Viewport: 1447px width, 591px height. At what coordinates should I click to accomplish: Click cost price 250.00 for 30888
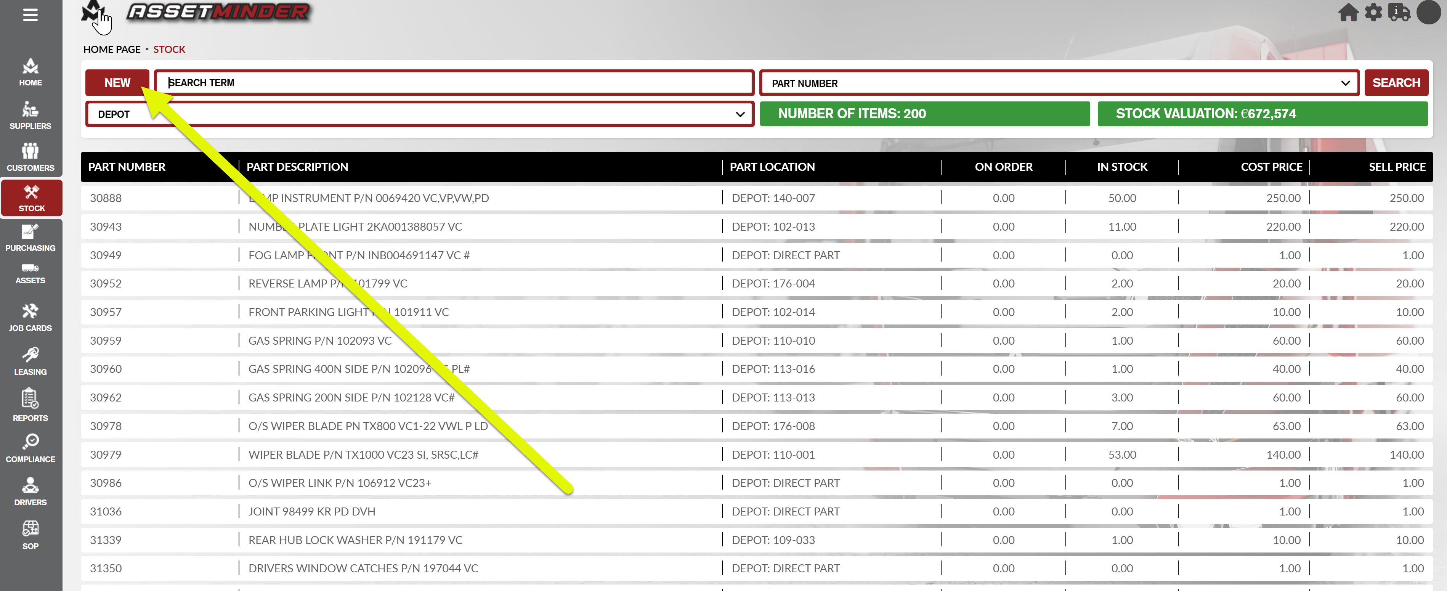tap(1283, 198)
